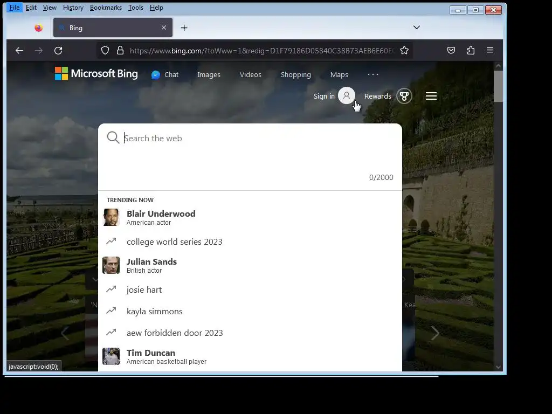
Task: Click the URL address bar
Action: click(261, 51)
